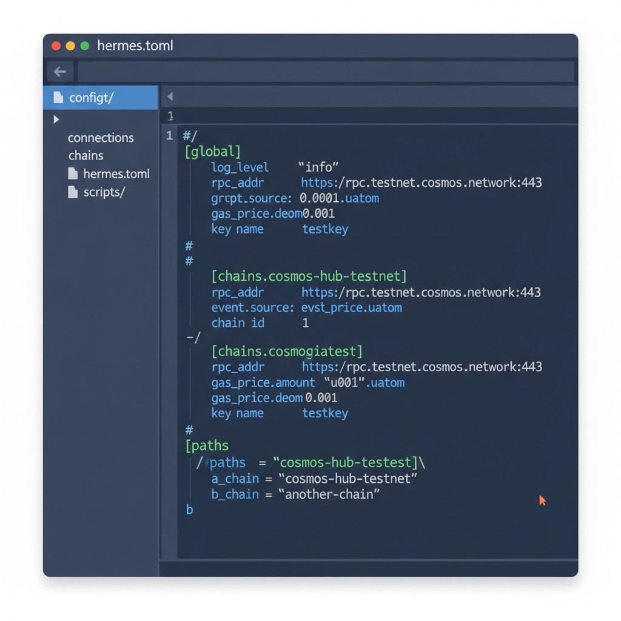The image size is (621, 621).
Task: Select connections in the sidebar
Action: click(101, 138)
